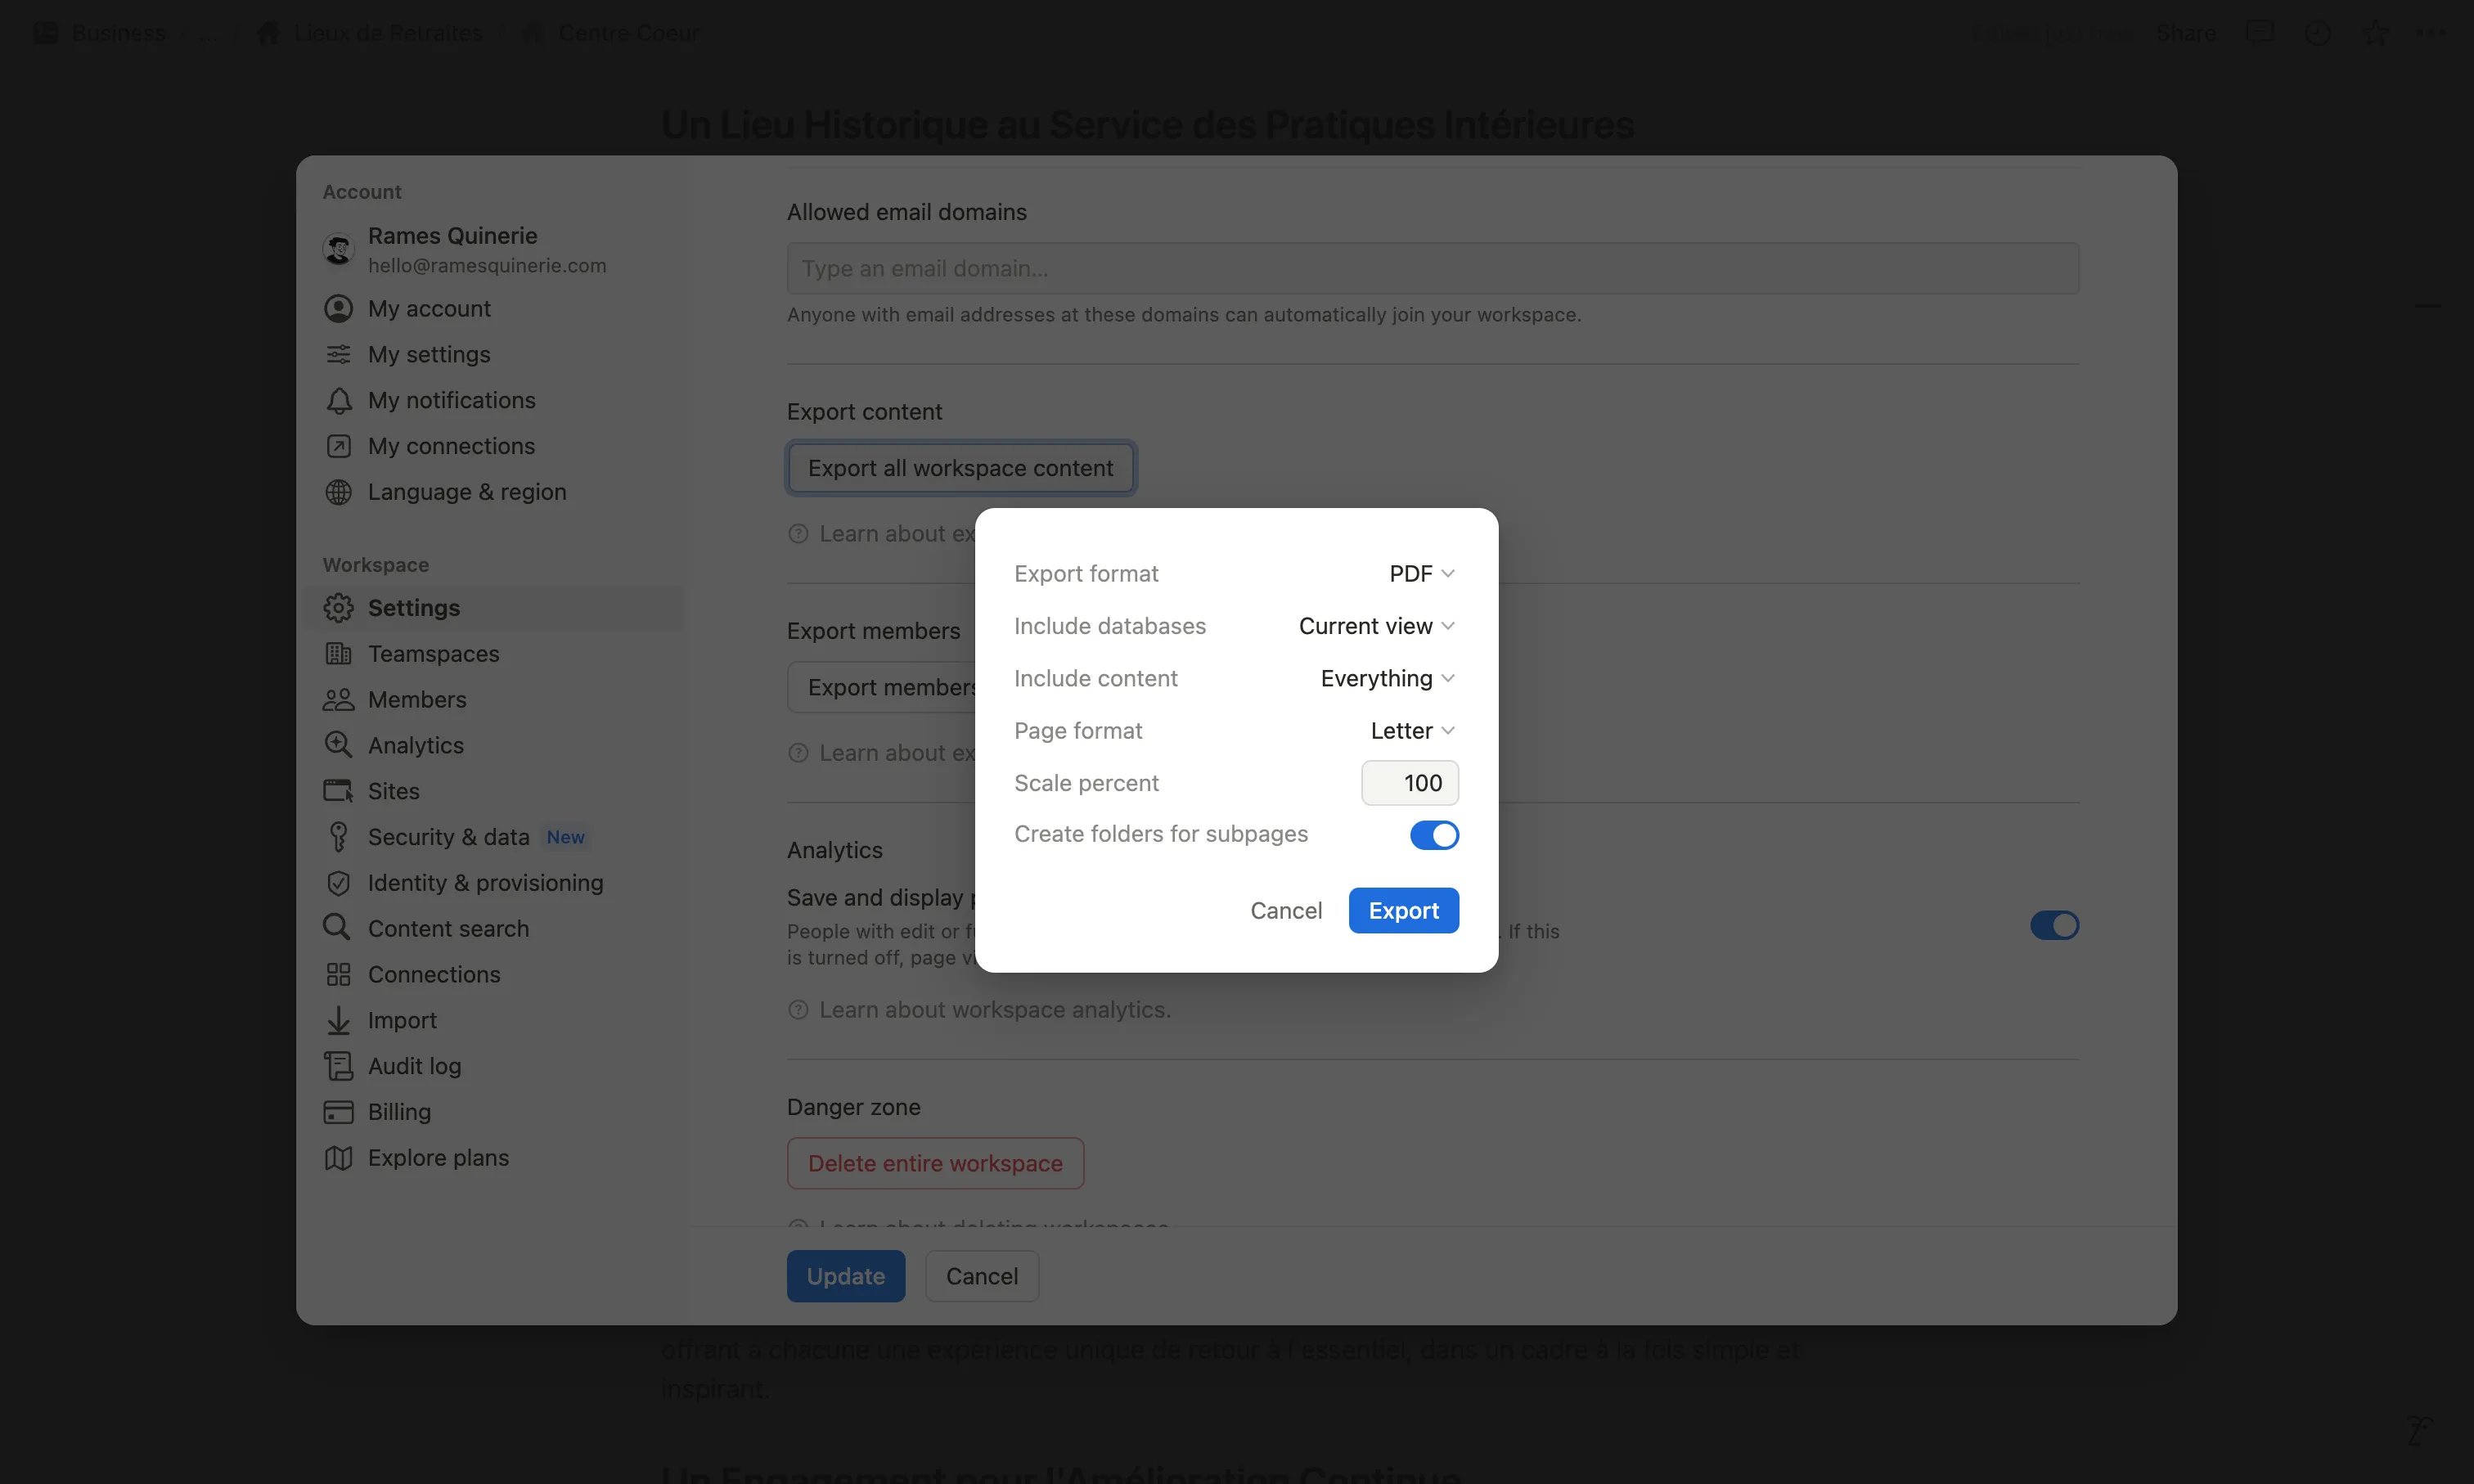Click the Identity & provisioning shield icon

[x=338, y=883]
